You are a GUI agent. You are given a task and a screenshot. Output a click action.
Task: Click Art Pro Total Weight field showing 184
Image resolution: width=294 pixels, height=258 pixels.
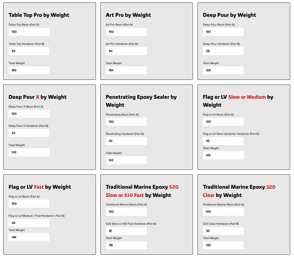click(126, 70)
